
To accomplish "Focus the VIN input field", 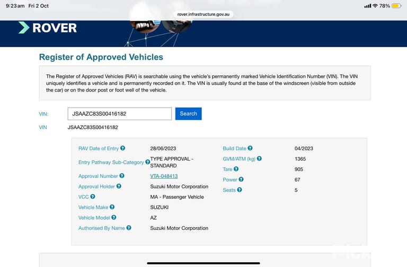I will click(120, 114).
